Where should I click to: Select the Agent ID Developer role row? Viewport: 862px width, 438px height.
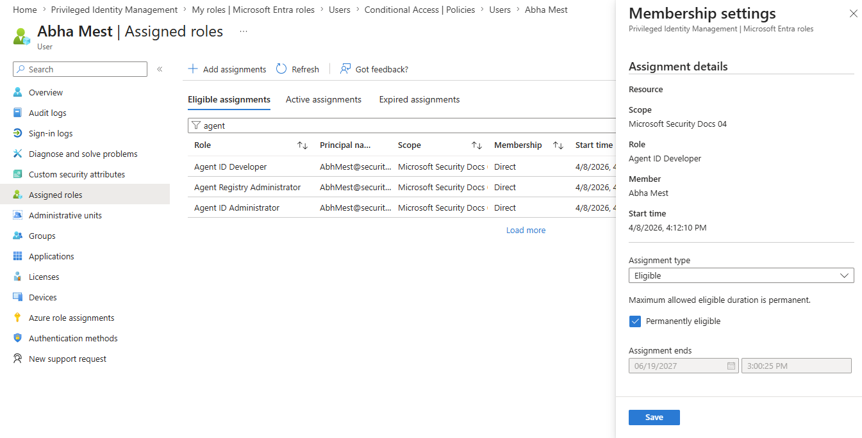pyautogui.click(x=402, y=166)
